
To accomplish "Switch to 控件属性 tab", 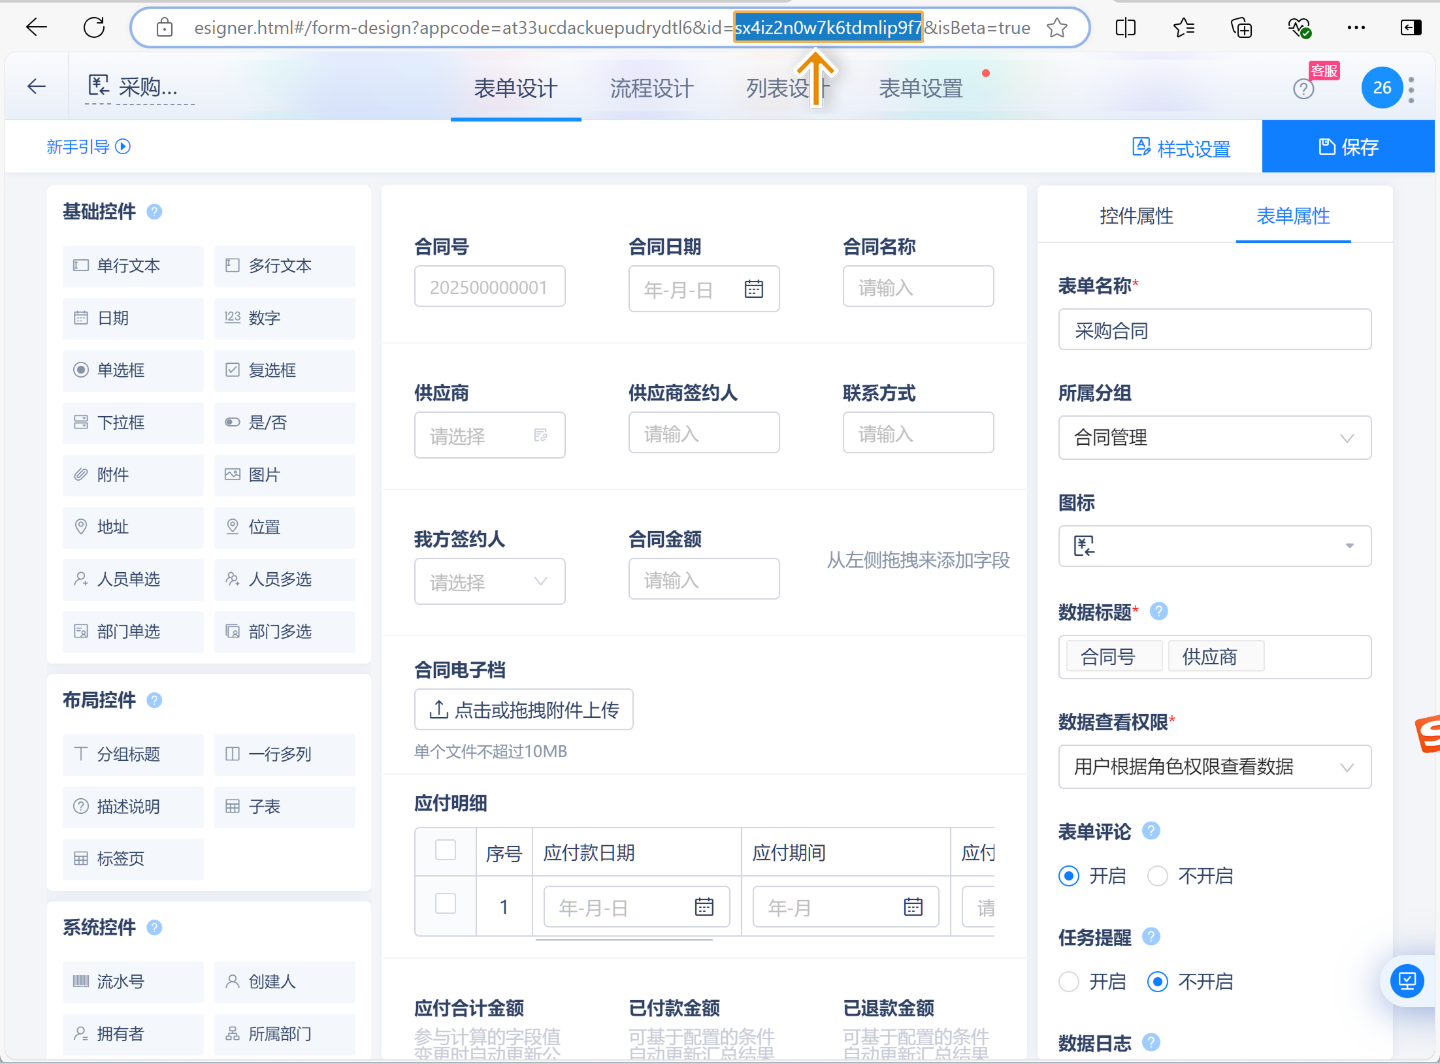I will [1136, 216].
